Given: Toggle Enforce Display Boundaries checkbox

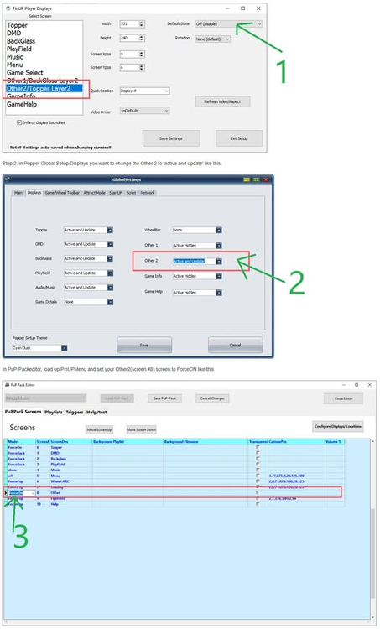Looking at the screenshot, I should pyautogui.click(x=19, y=122).
